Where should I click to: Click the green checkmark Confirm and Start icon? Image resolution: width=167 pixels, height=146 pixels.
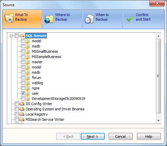coord(129,19)
